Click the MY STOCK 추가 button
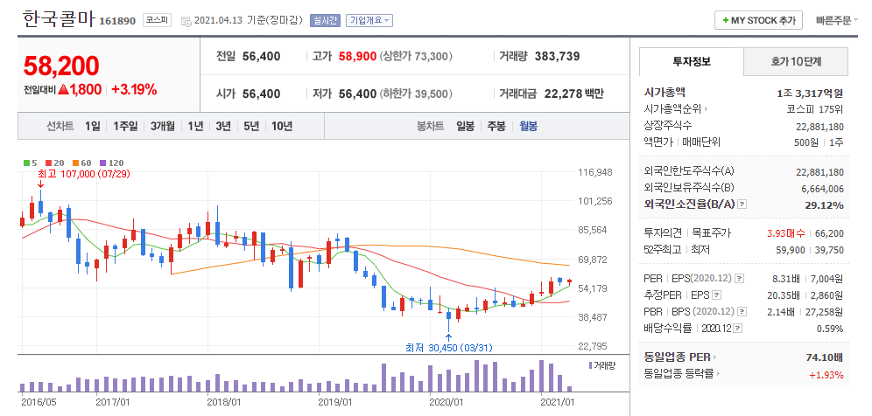This screenshot has height=416, width=872. (758, 20)
